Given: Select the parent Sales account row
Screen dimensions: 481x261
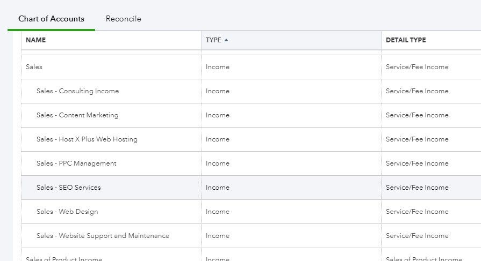Looking at the screenshot, I should click(x=34, y=67).
